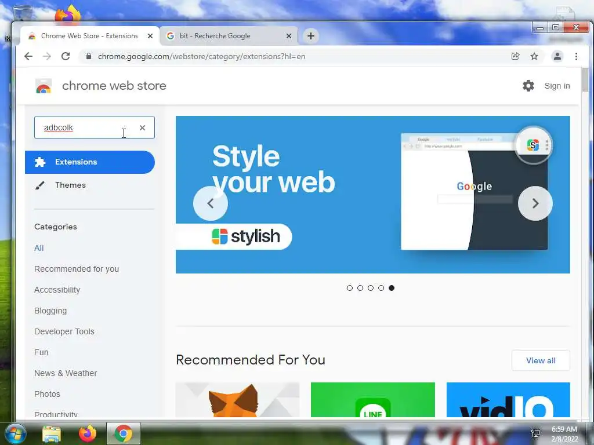
Task: Open the Developer Tools category
Action: 64,331
